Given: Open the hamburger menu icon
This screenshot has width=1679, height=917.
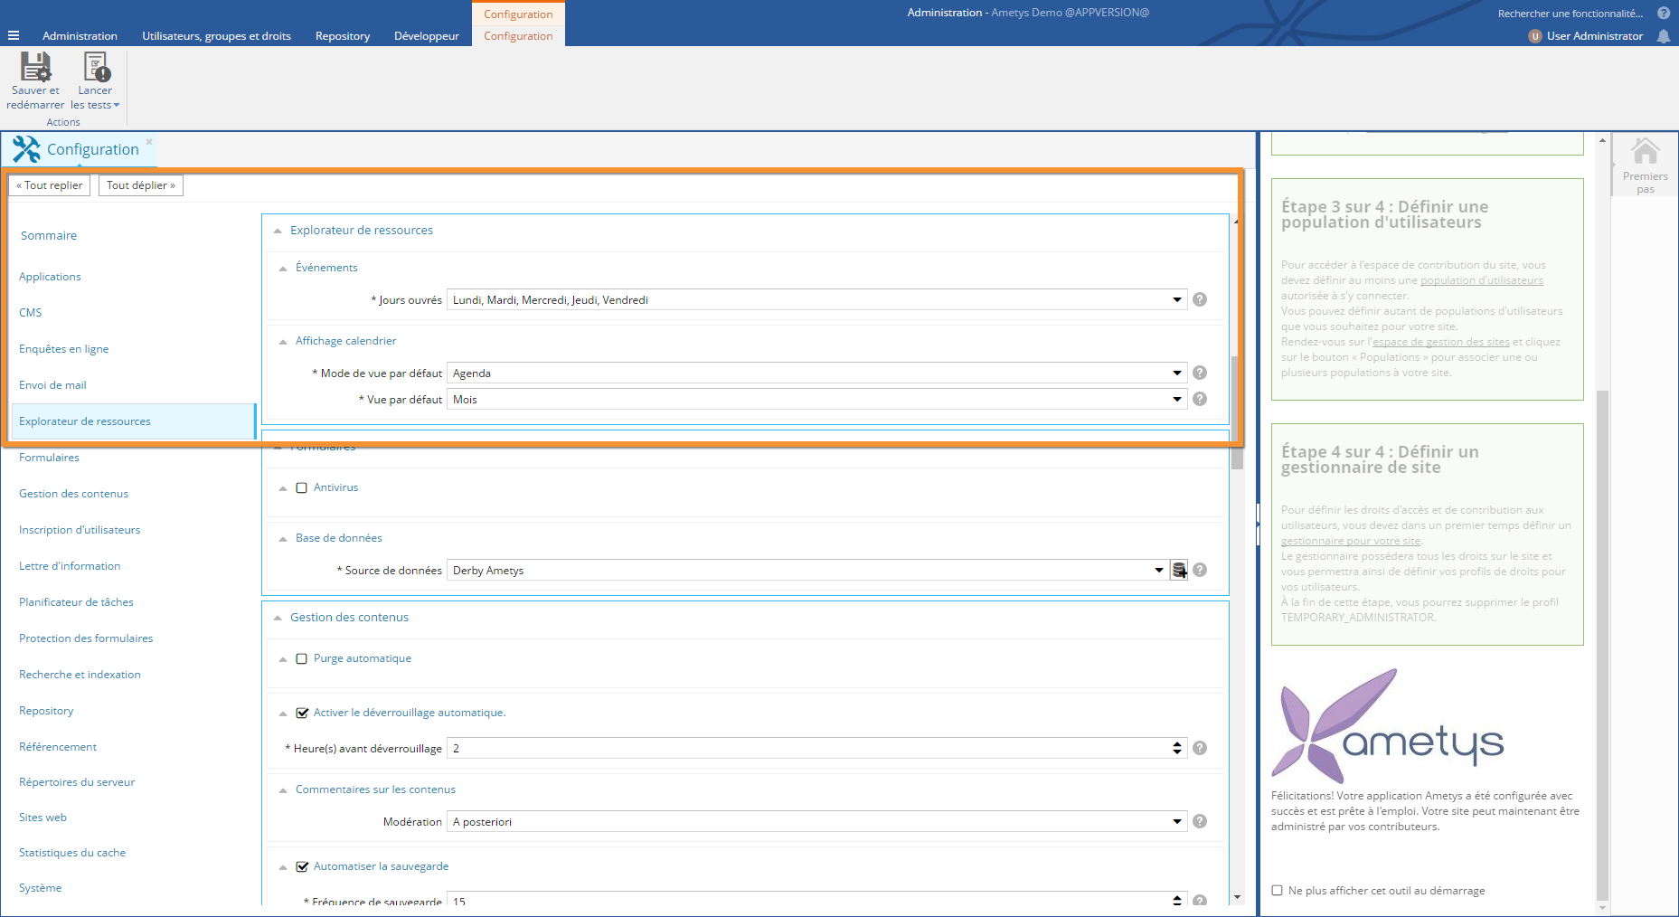Looking at the screenshot, I should [14, 36].
